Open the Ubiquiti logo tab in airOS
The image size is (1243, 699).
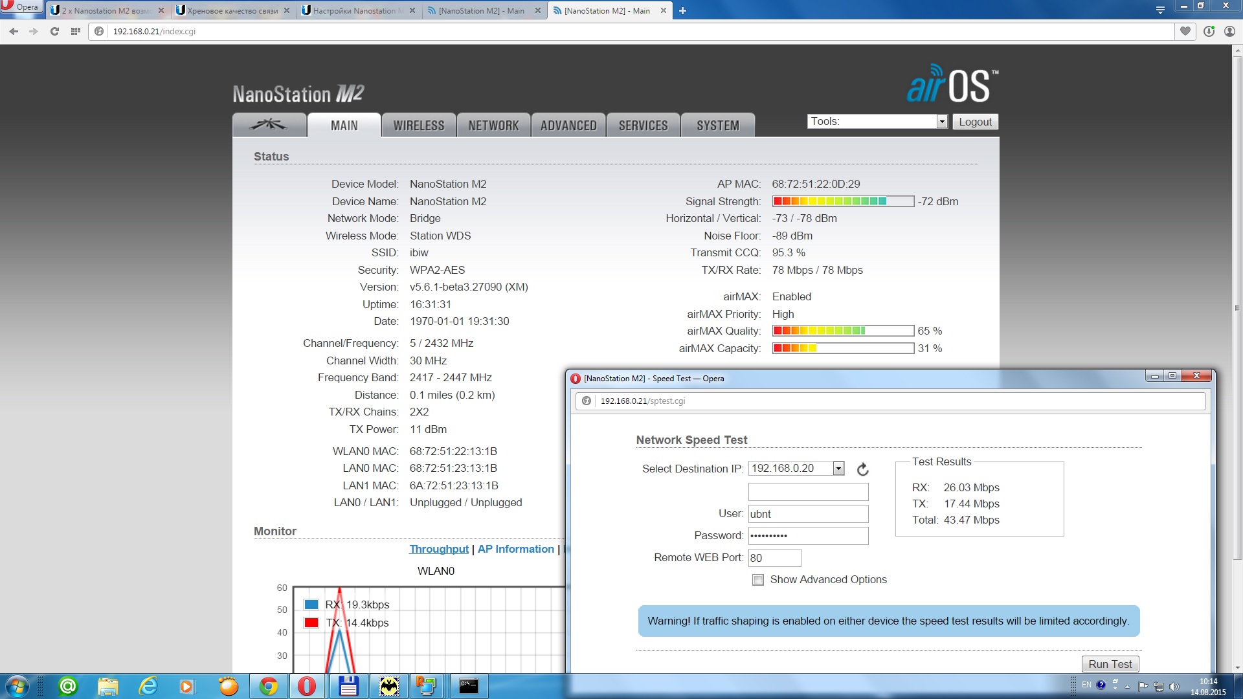(269, 125)
